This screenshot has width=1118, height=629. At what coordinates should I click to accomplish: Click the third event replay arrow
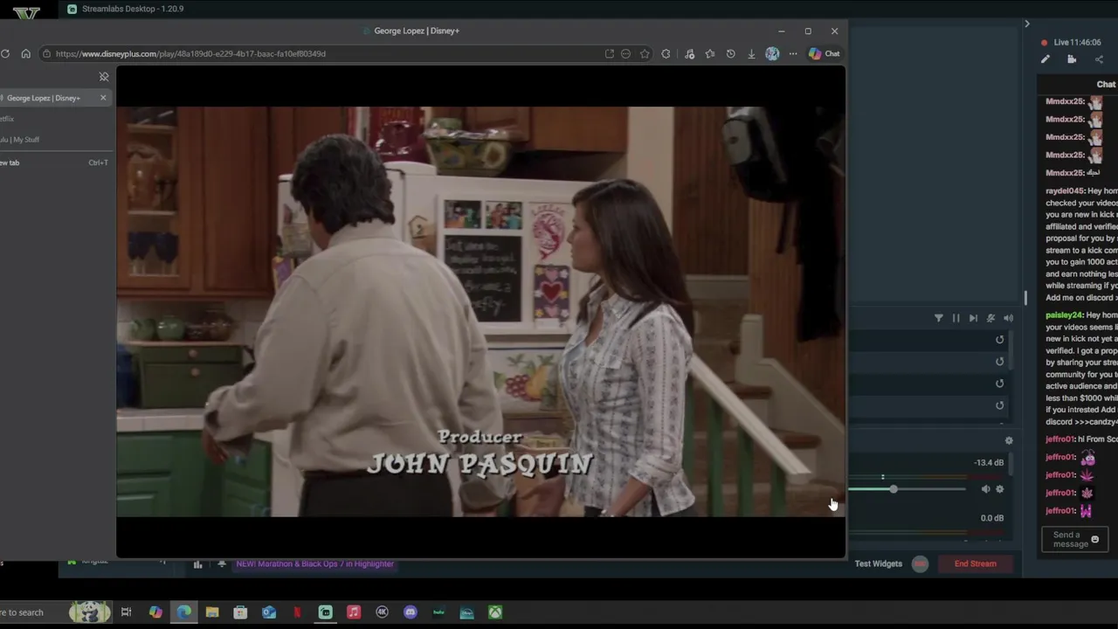point(1000,384)
